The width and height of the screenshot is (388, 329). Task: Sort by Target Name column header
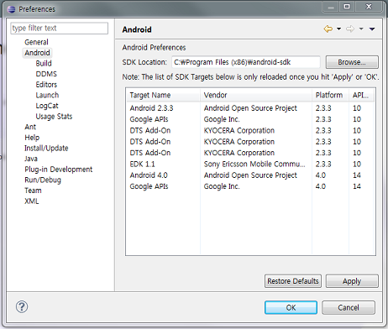(x=164, y=96)
